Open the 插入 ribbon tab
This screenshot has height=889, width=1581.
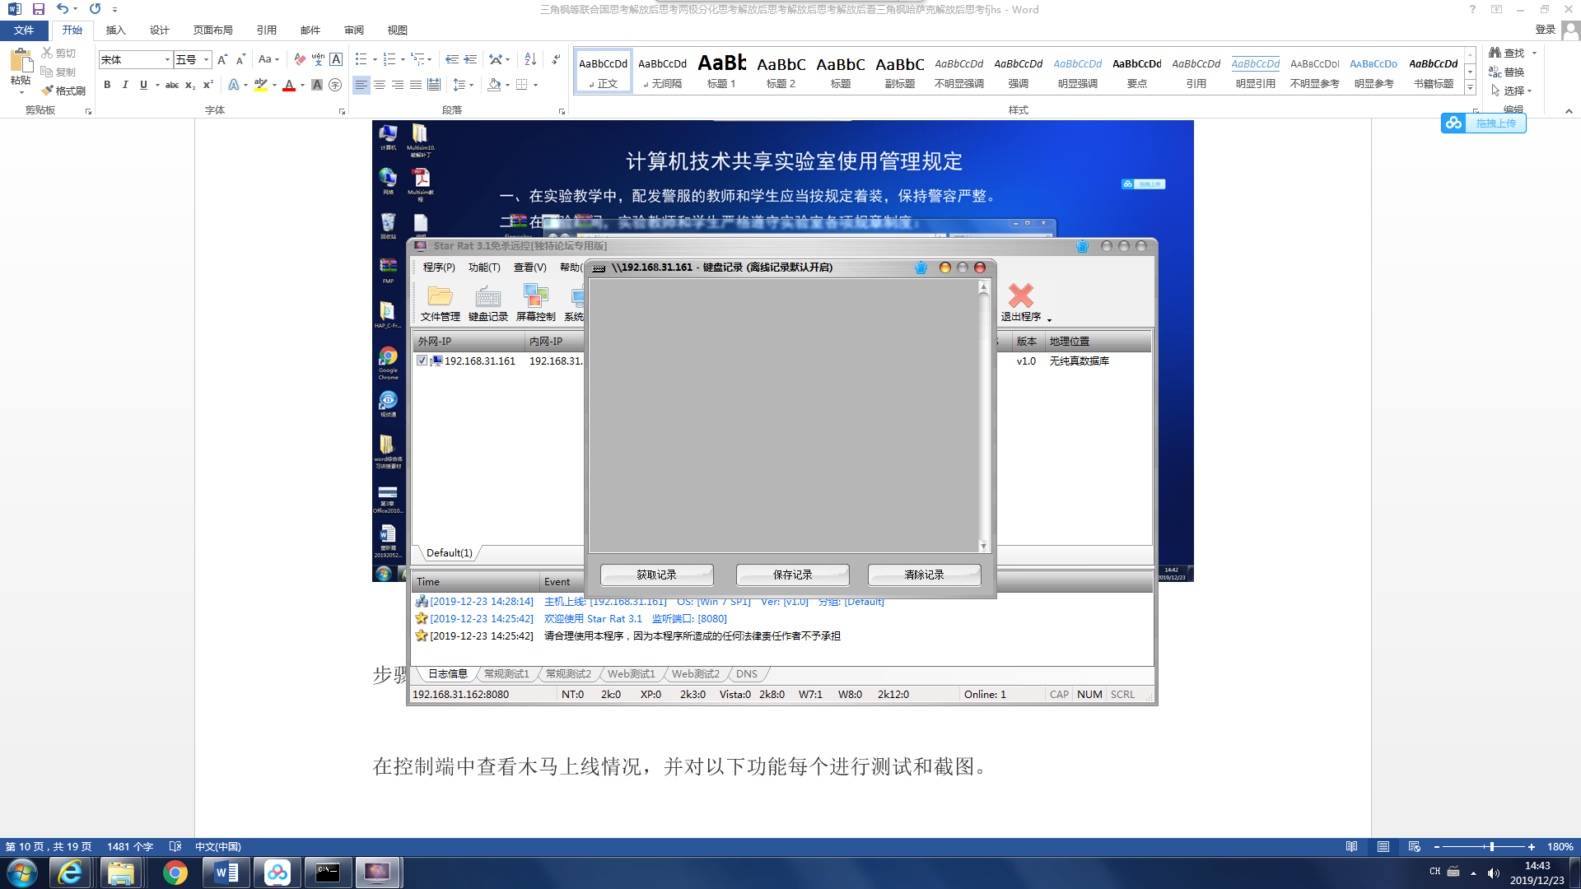coord(115,30)
